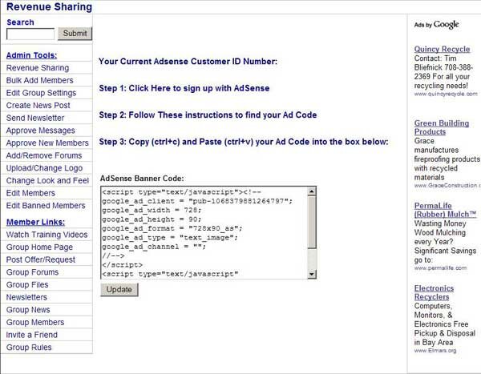Click inside the AdSense Banner Code textarea
The width and height of the screenshot is (481, 374).
[204, 233]
